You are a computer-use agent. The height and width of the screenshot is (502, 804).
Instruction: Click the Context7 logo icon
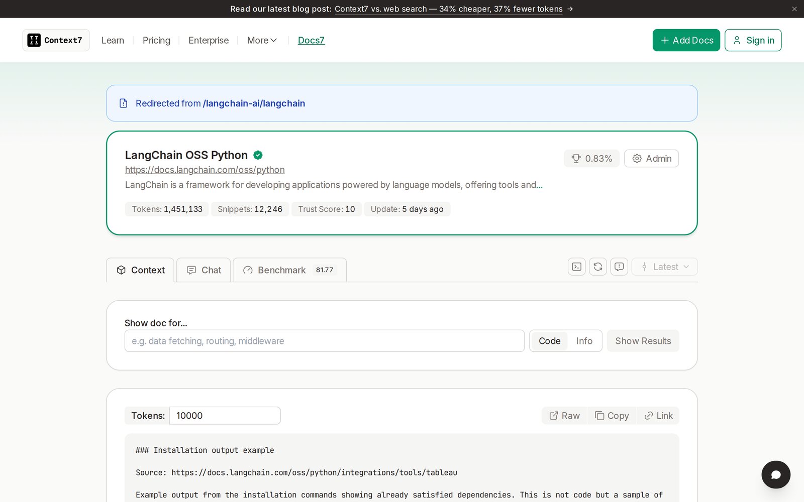point(34,40)
